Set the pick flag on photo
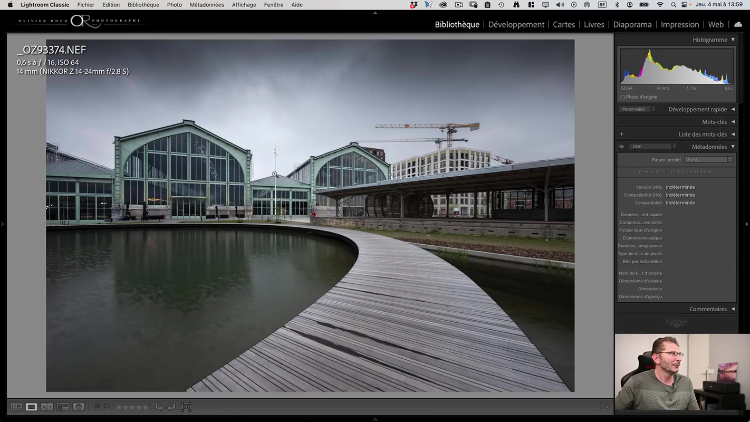The image size is (750, 422). tap(98, 407)
